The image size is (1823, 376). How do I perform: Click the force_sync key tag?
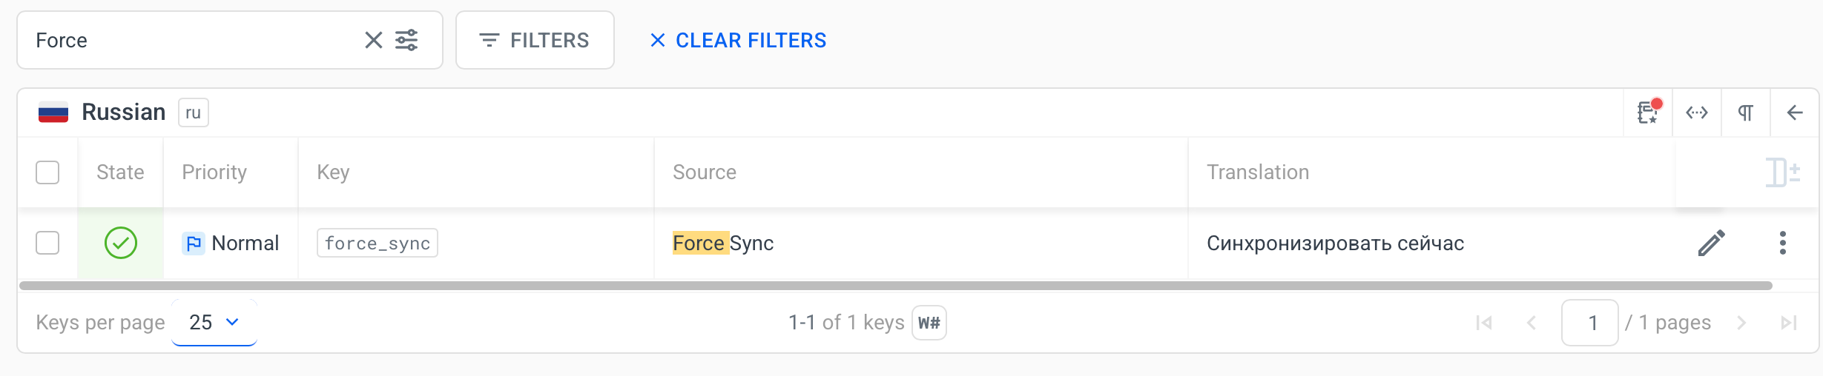point(378,243)
